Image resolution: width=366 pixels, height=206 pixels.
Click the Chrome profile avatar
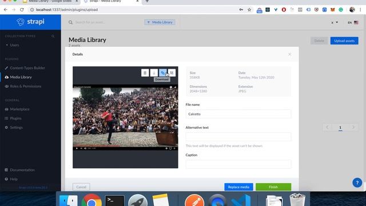352,10
